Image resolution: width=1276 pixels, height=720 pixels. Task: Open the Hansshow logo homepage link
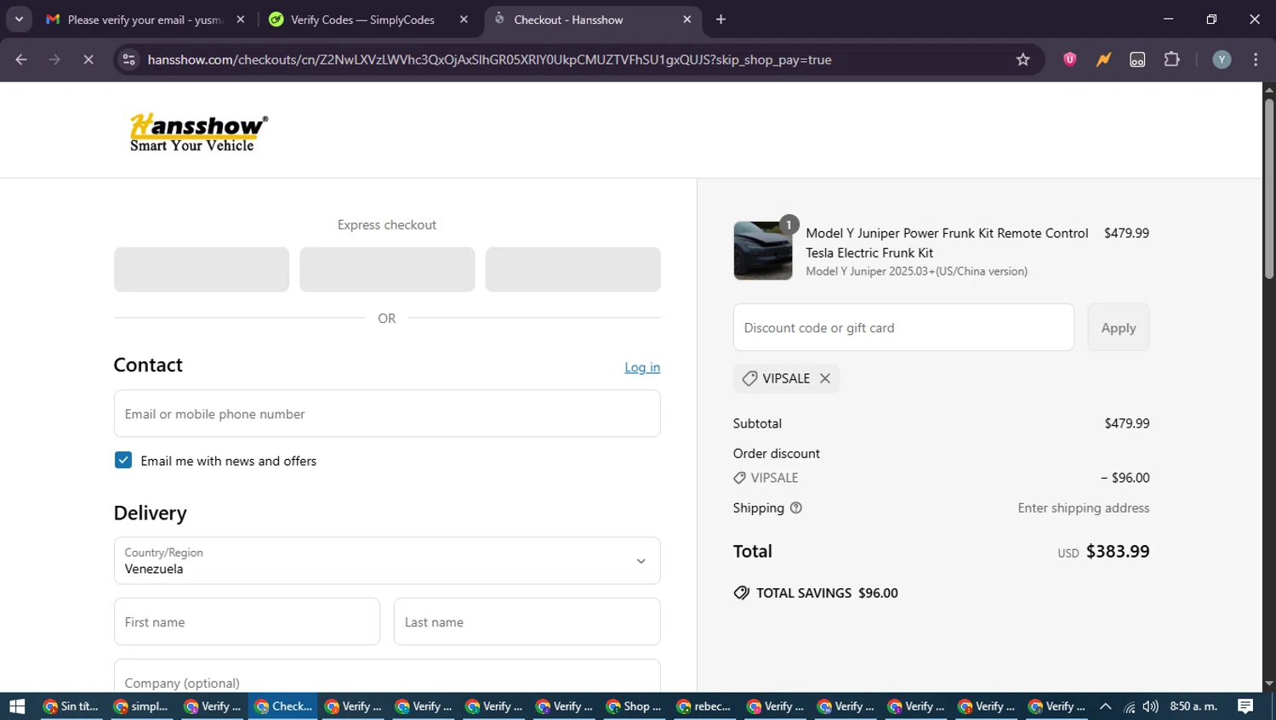pos(198,132)
